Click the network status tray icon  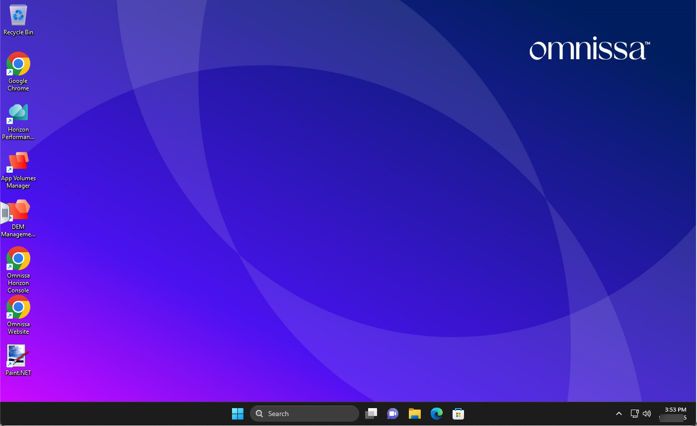coord(634,414)
